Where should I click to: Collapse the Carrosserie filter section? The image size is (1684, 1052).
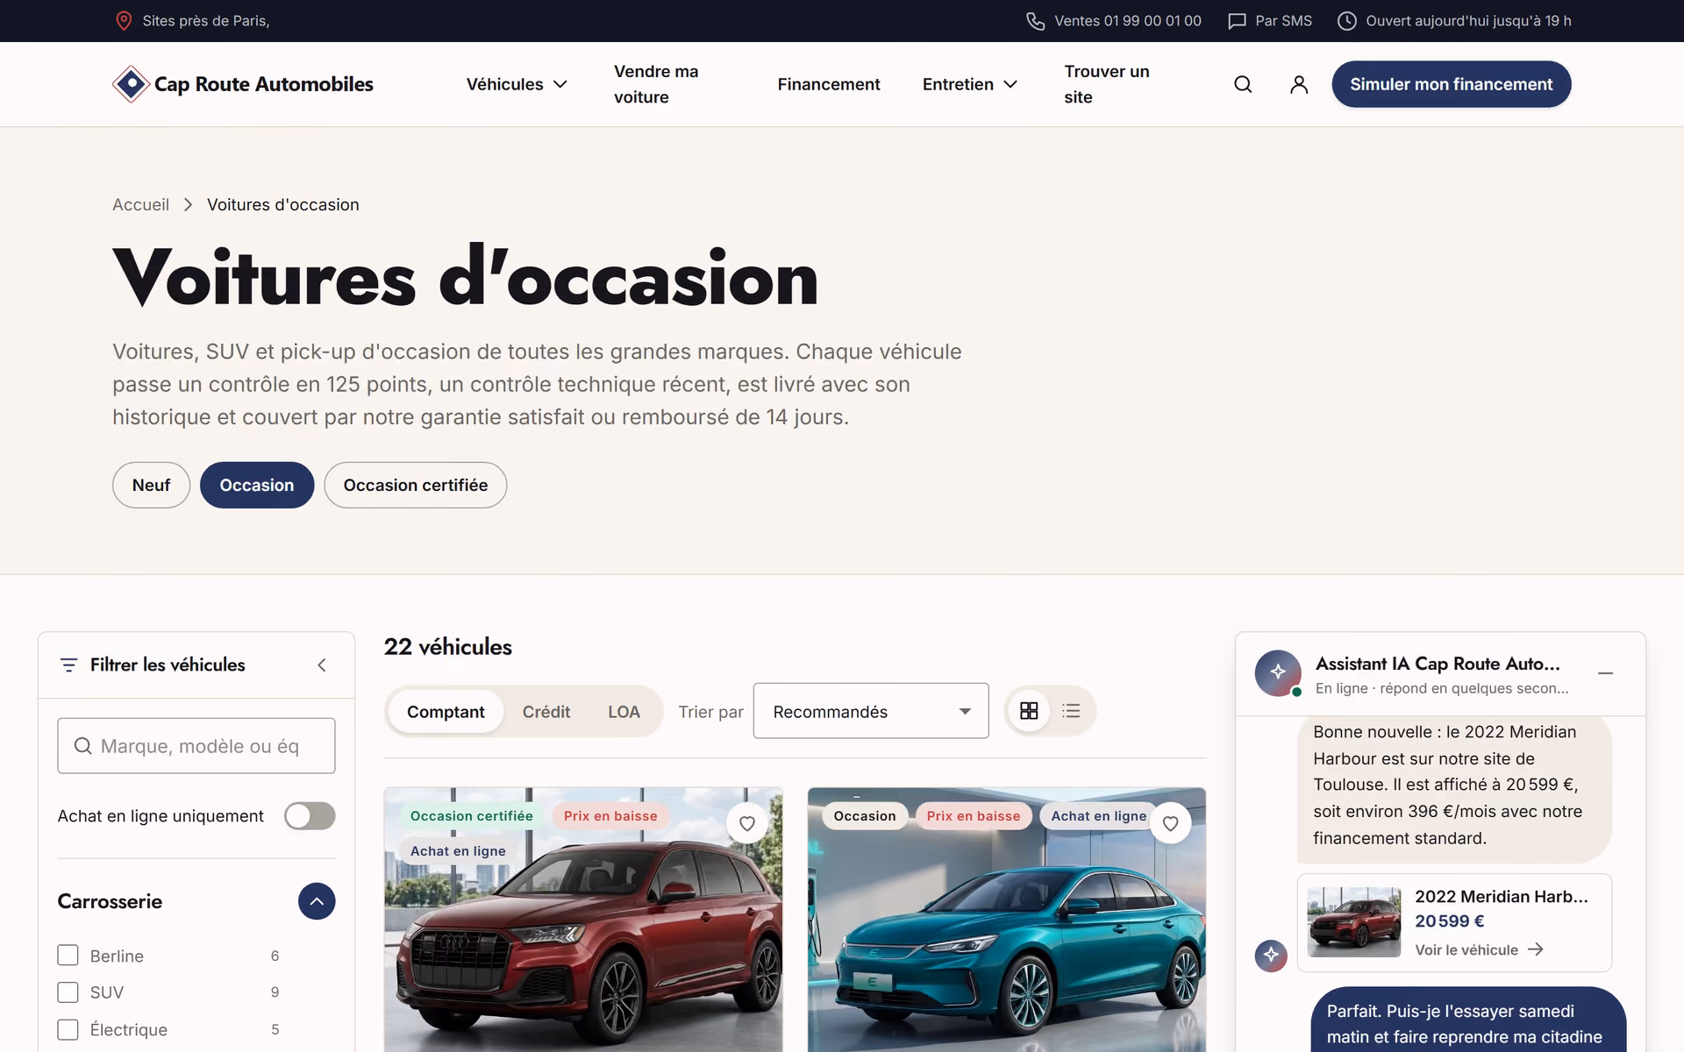point(317,901)
